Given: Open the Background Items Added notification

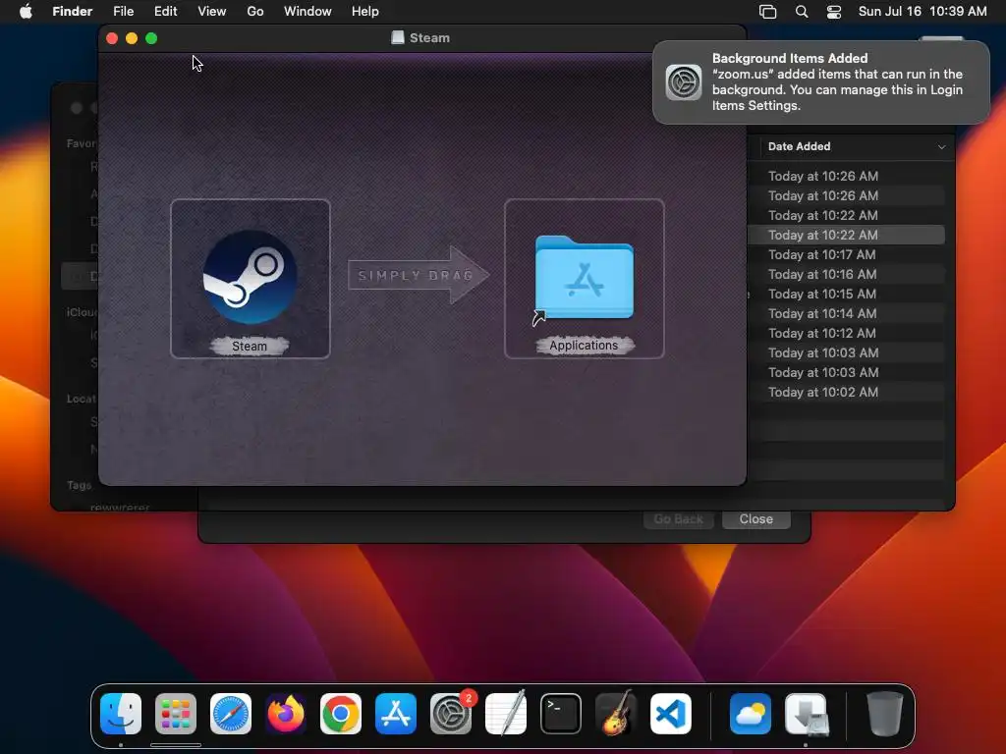Looking at the screenshot, I should 821,82.
